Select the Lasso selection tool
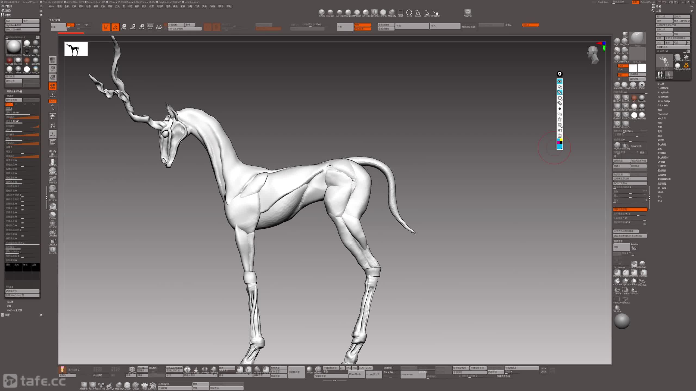This screenshot has width=696, height=391. [418, 12]
